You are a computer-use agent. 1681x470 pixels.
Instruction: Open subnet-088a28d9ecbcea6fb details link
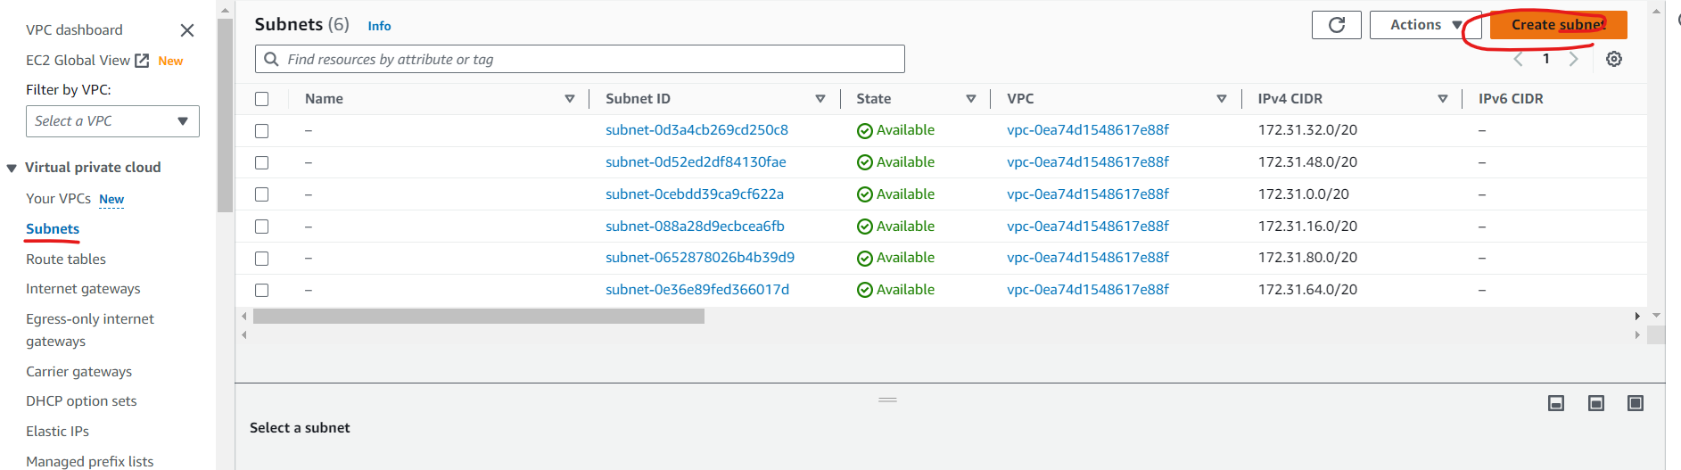695,227
